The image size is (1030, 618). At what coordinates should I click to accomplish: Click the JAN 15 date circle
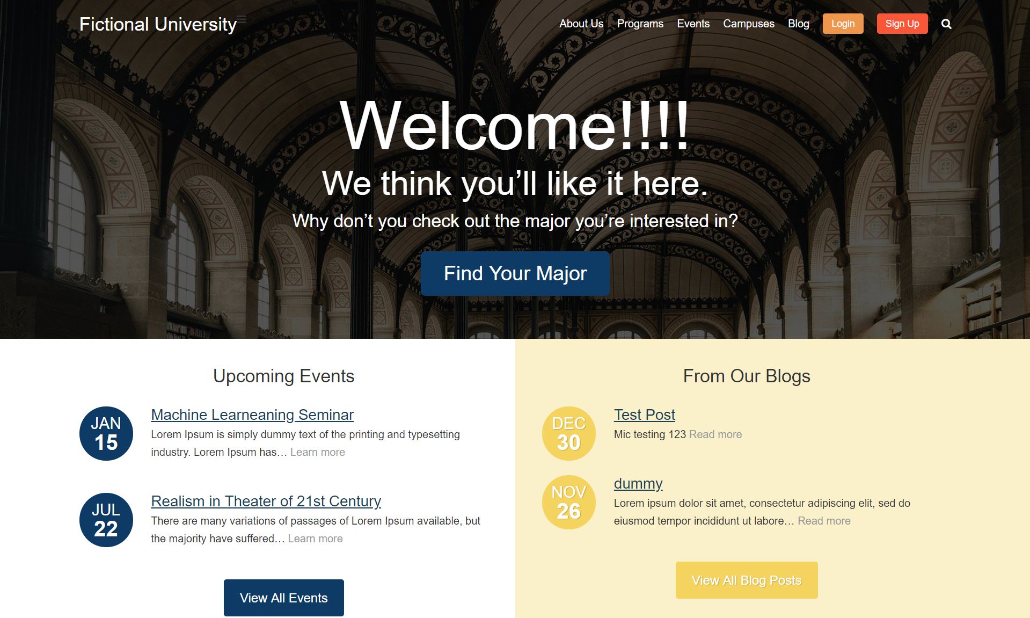pyautogui.click(x=106, y=433)
